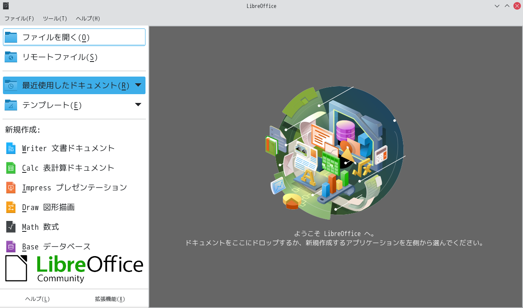Click the LibreOffice document icon in title bar

click(x=6, y=6)
